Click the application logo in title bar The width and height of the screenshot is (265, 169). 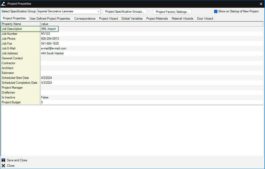[3, 4]
